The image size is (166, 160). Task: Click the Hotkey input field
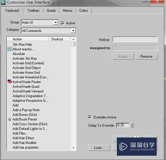[135, 39]
